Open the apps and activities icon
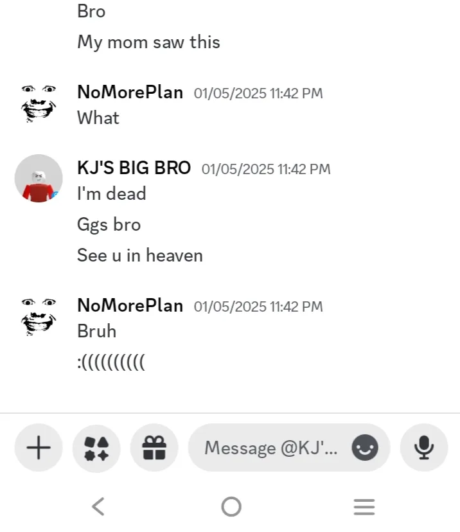This screenshot has width=460, height=532. 96,448
